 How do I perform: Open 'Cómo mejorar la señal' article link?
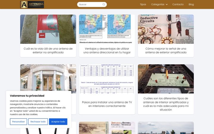(166, 50)
